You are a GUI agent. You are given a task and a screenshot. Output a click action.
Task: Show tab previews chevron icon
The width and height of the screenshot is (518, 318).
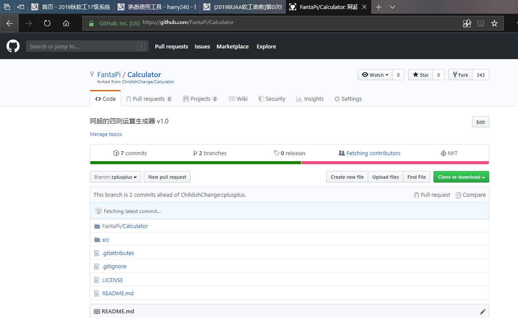click(393, 7)
